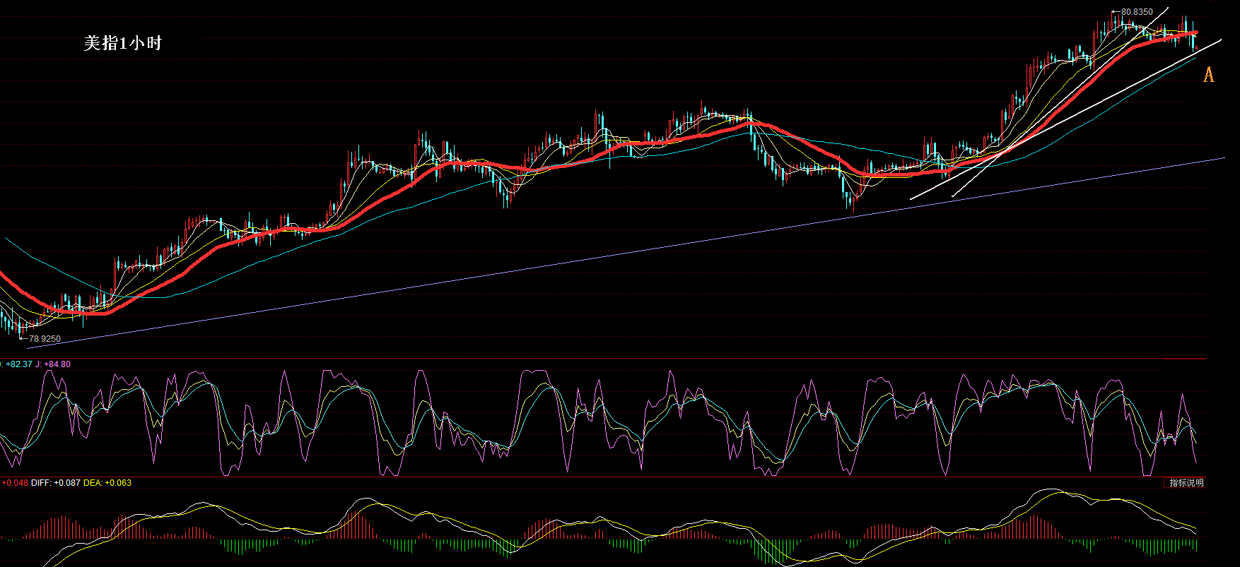Viewport: 1240px width, 567px height.
Task: Click the red +0.048 MACD value
Action: click(15, 483)
